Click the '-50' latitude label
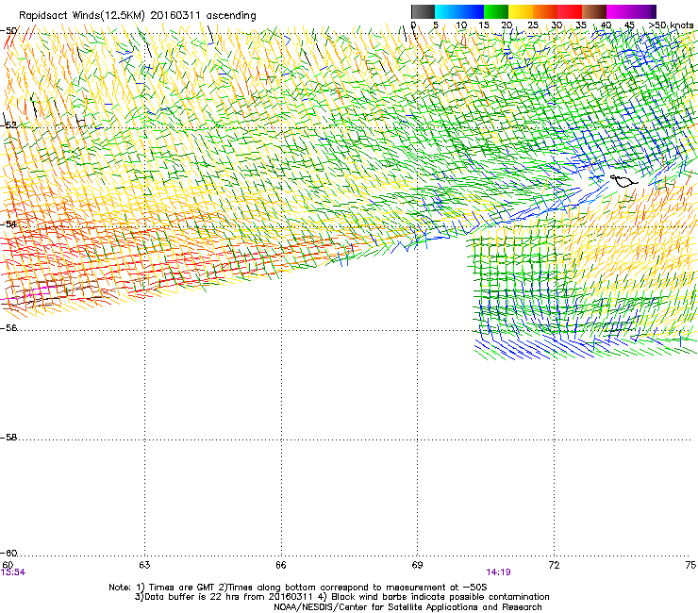Image resolution: width=698 pixels, height=613 pixels. point(8,31)
